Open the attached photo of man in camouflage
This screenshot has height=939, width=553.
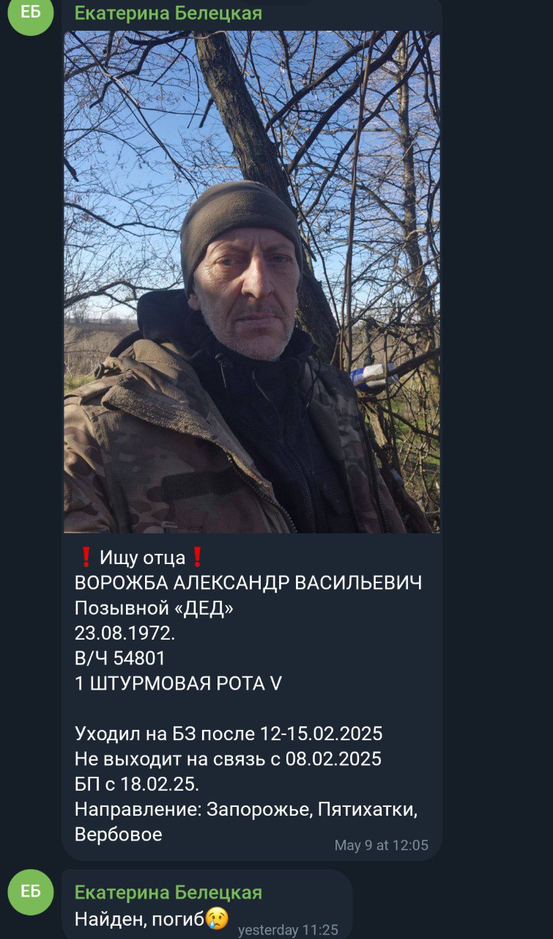pyautogui.click(x=252, y=282)
